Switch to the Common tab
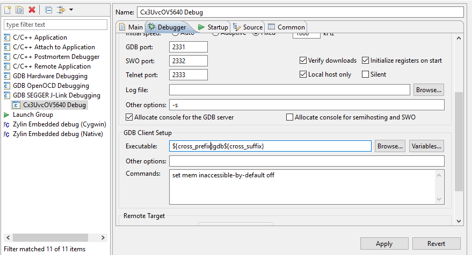Image resolution: width=472 pixels, height=255 pixels. pyautogui.click(x=286, y=27)
